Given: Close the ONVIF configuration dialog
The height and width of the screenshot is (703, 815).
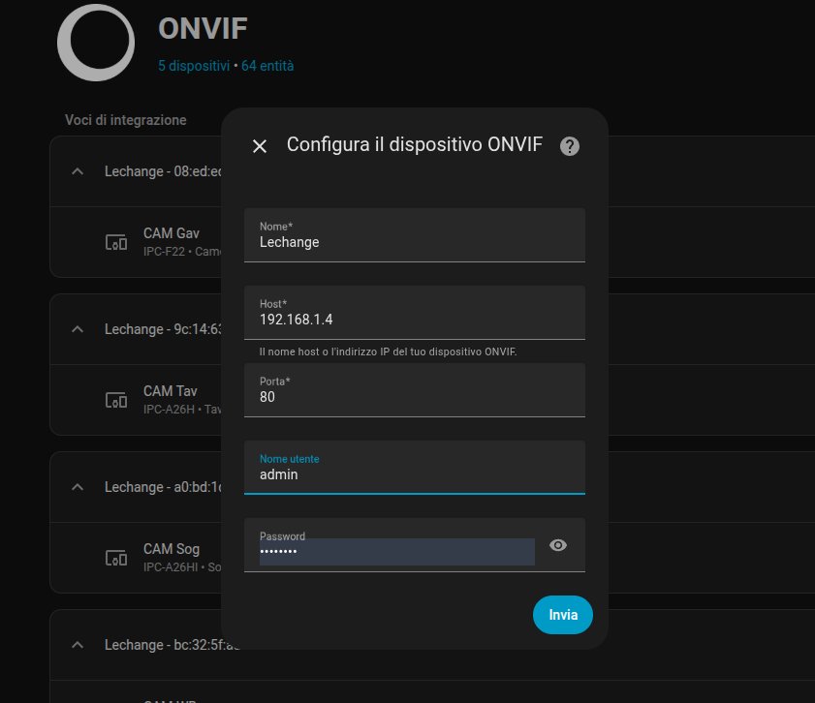Looking at the screenshot, I should [x=260, y=146].
